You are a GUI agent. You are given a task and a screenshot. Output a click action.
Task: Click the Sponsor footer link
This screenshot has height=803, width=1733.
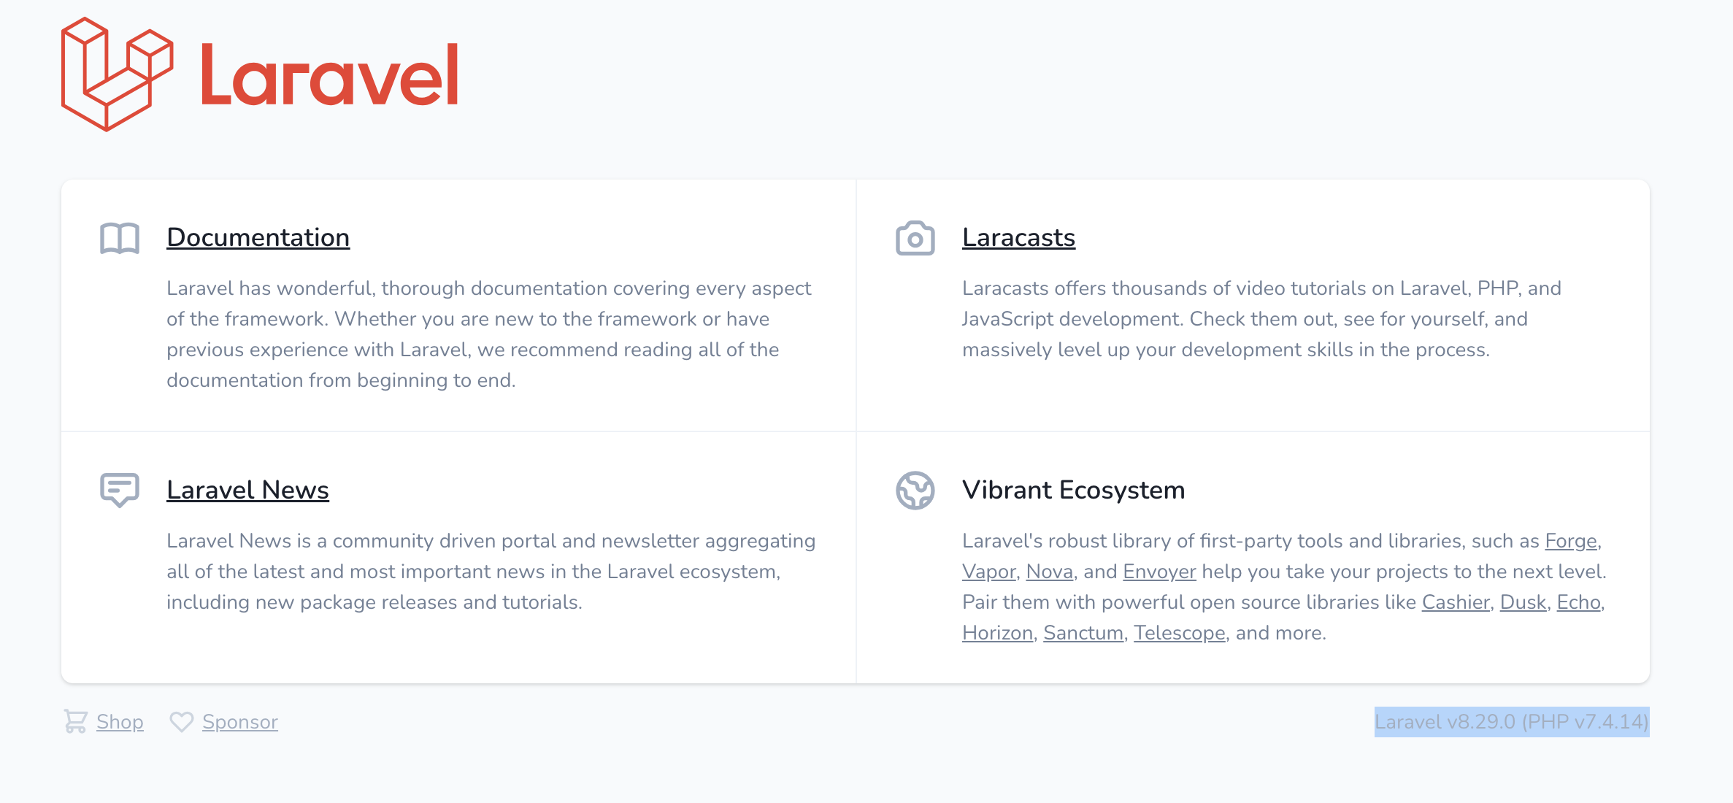[239, 722]
